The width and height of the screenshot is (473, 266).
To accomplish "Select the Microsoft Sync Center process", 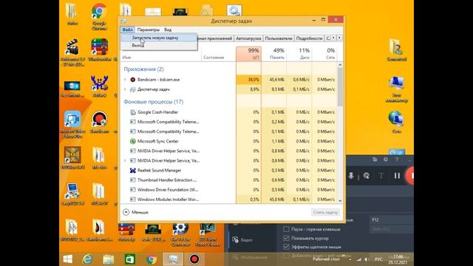I will (x=228, y=141).
